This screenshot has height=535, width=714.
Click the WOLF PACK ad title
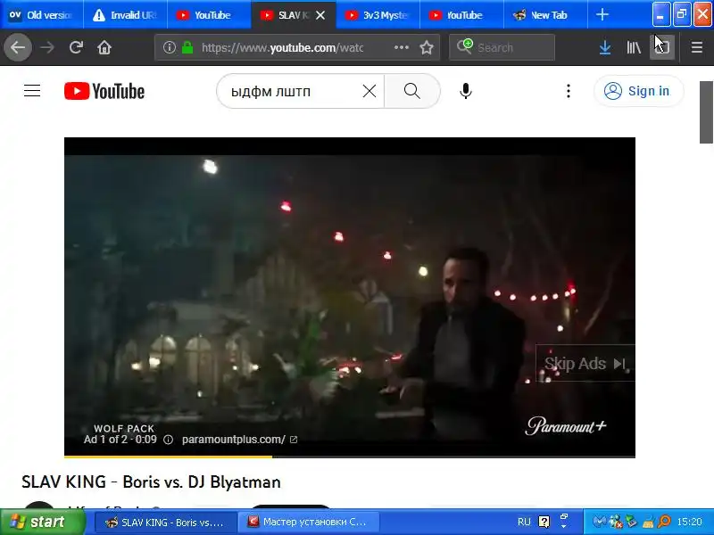124,429
